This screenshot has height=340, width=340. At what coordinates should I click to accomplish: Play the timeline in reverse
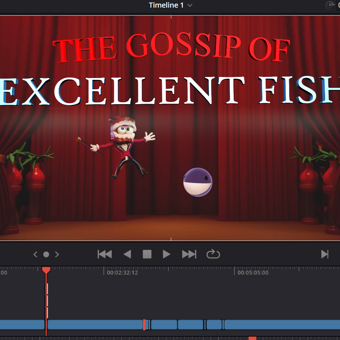pos(127,254)
